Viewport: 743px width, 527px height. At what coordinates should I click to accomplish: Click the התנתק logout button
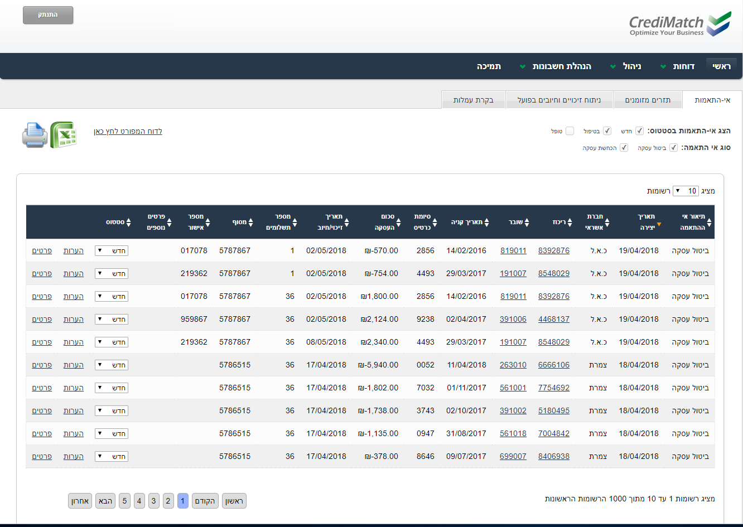click(48, 15)
